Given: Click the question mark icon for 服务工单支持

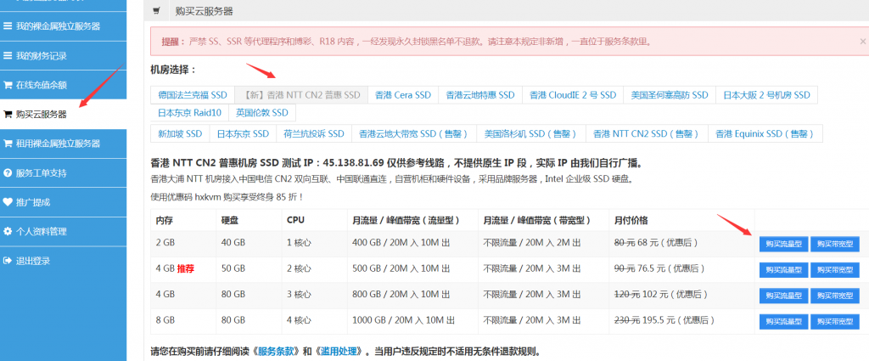Looking at the screenshot, I should click(8, 172).
